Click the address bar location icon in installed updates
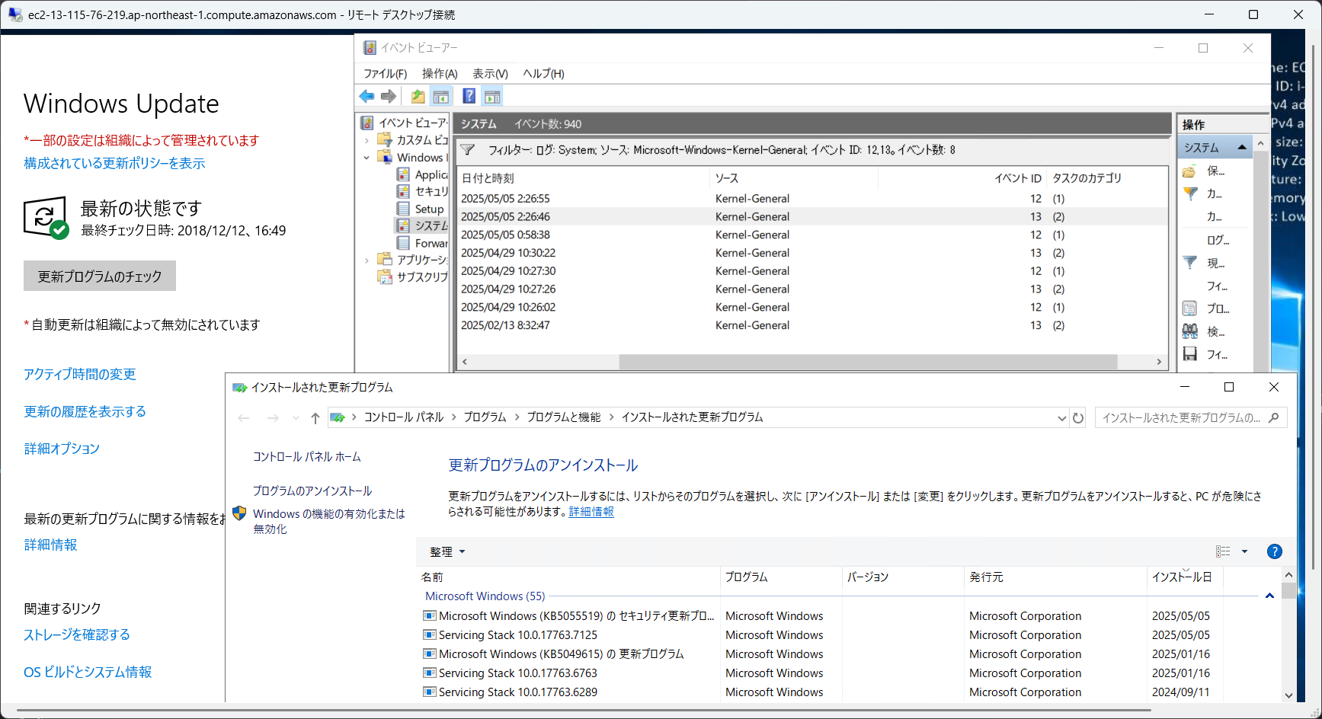The width and height of the screenshot is (1322, 719). point(338,417)
